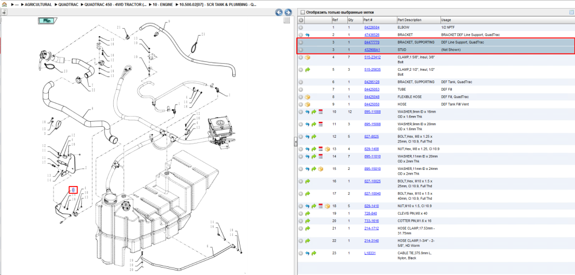Screen dimensions: 575x275
Task: Click green arrow on COTTER PIN row
Action: pos(307,221)
